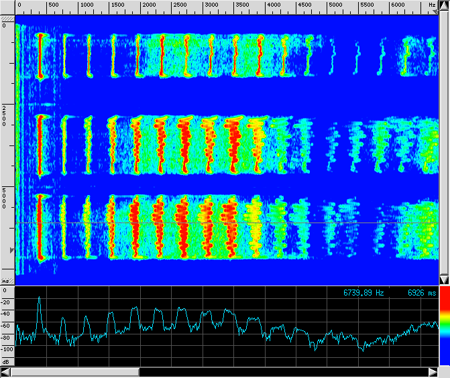The width and height of the screenshot is (450, 378).
Task: Click the 6000 tick on frequency ruler
Action: click(398, 5)
